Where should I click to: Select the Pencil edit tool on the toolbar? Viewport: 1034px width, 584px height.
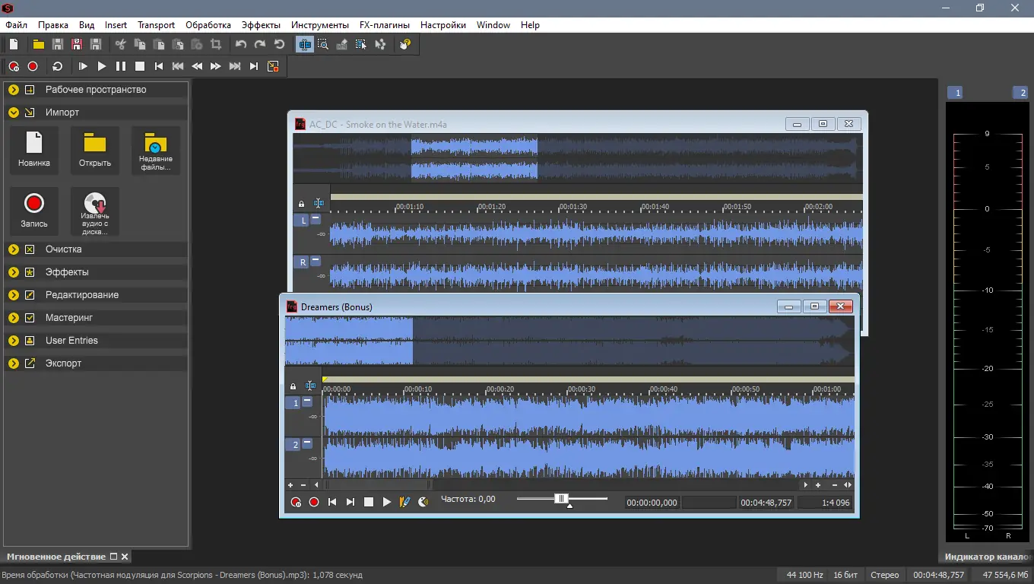coord(342,44)
